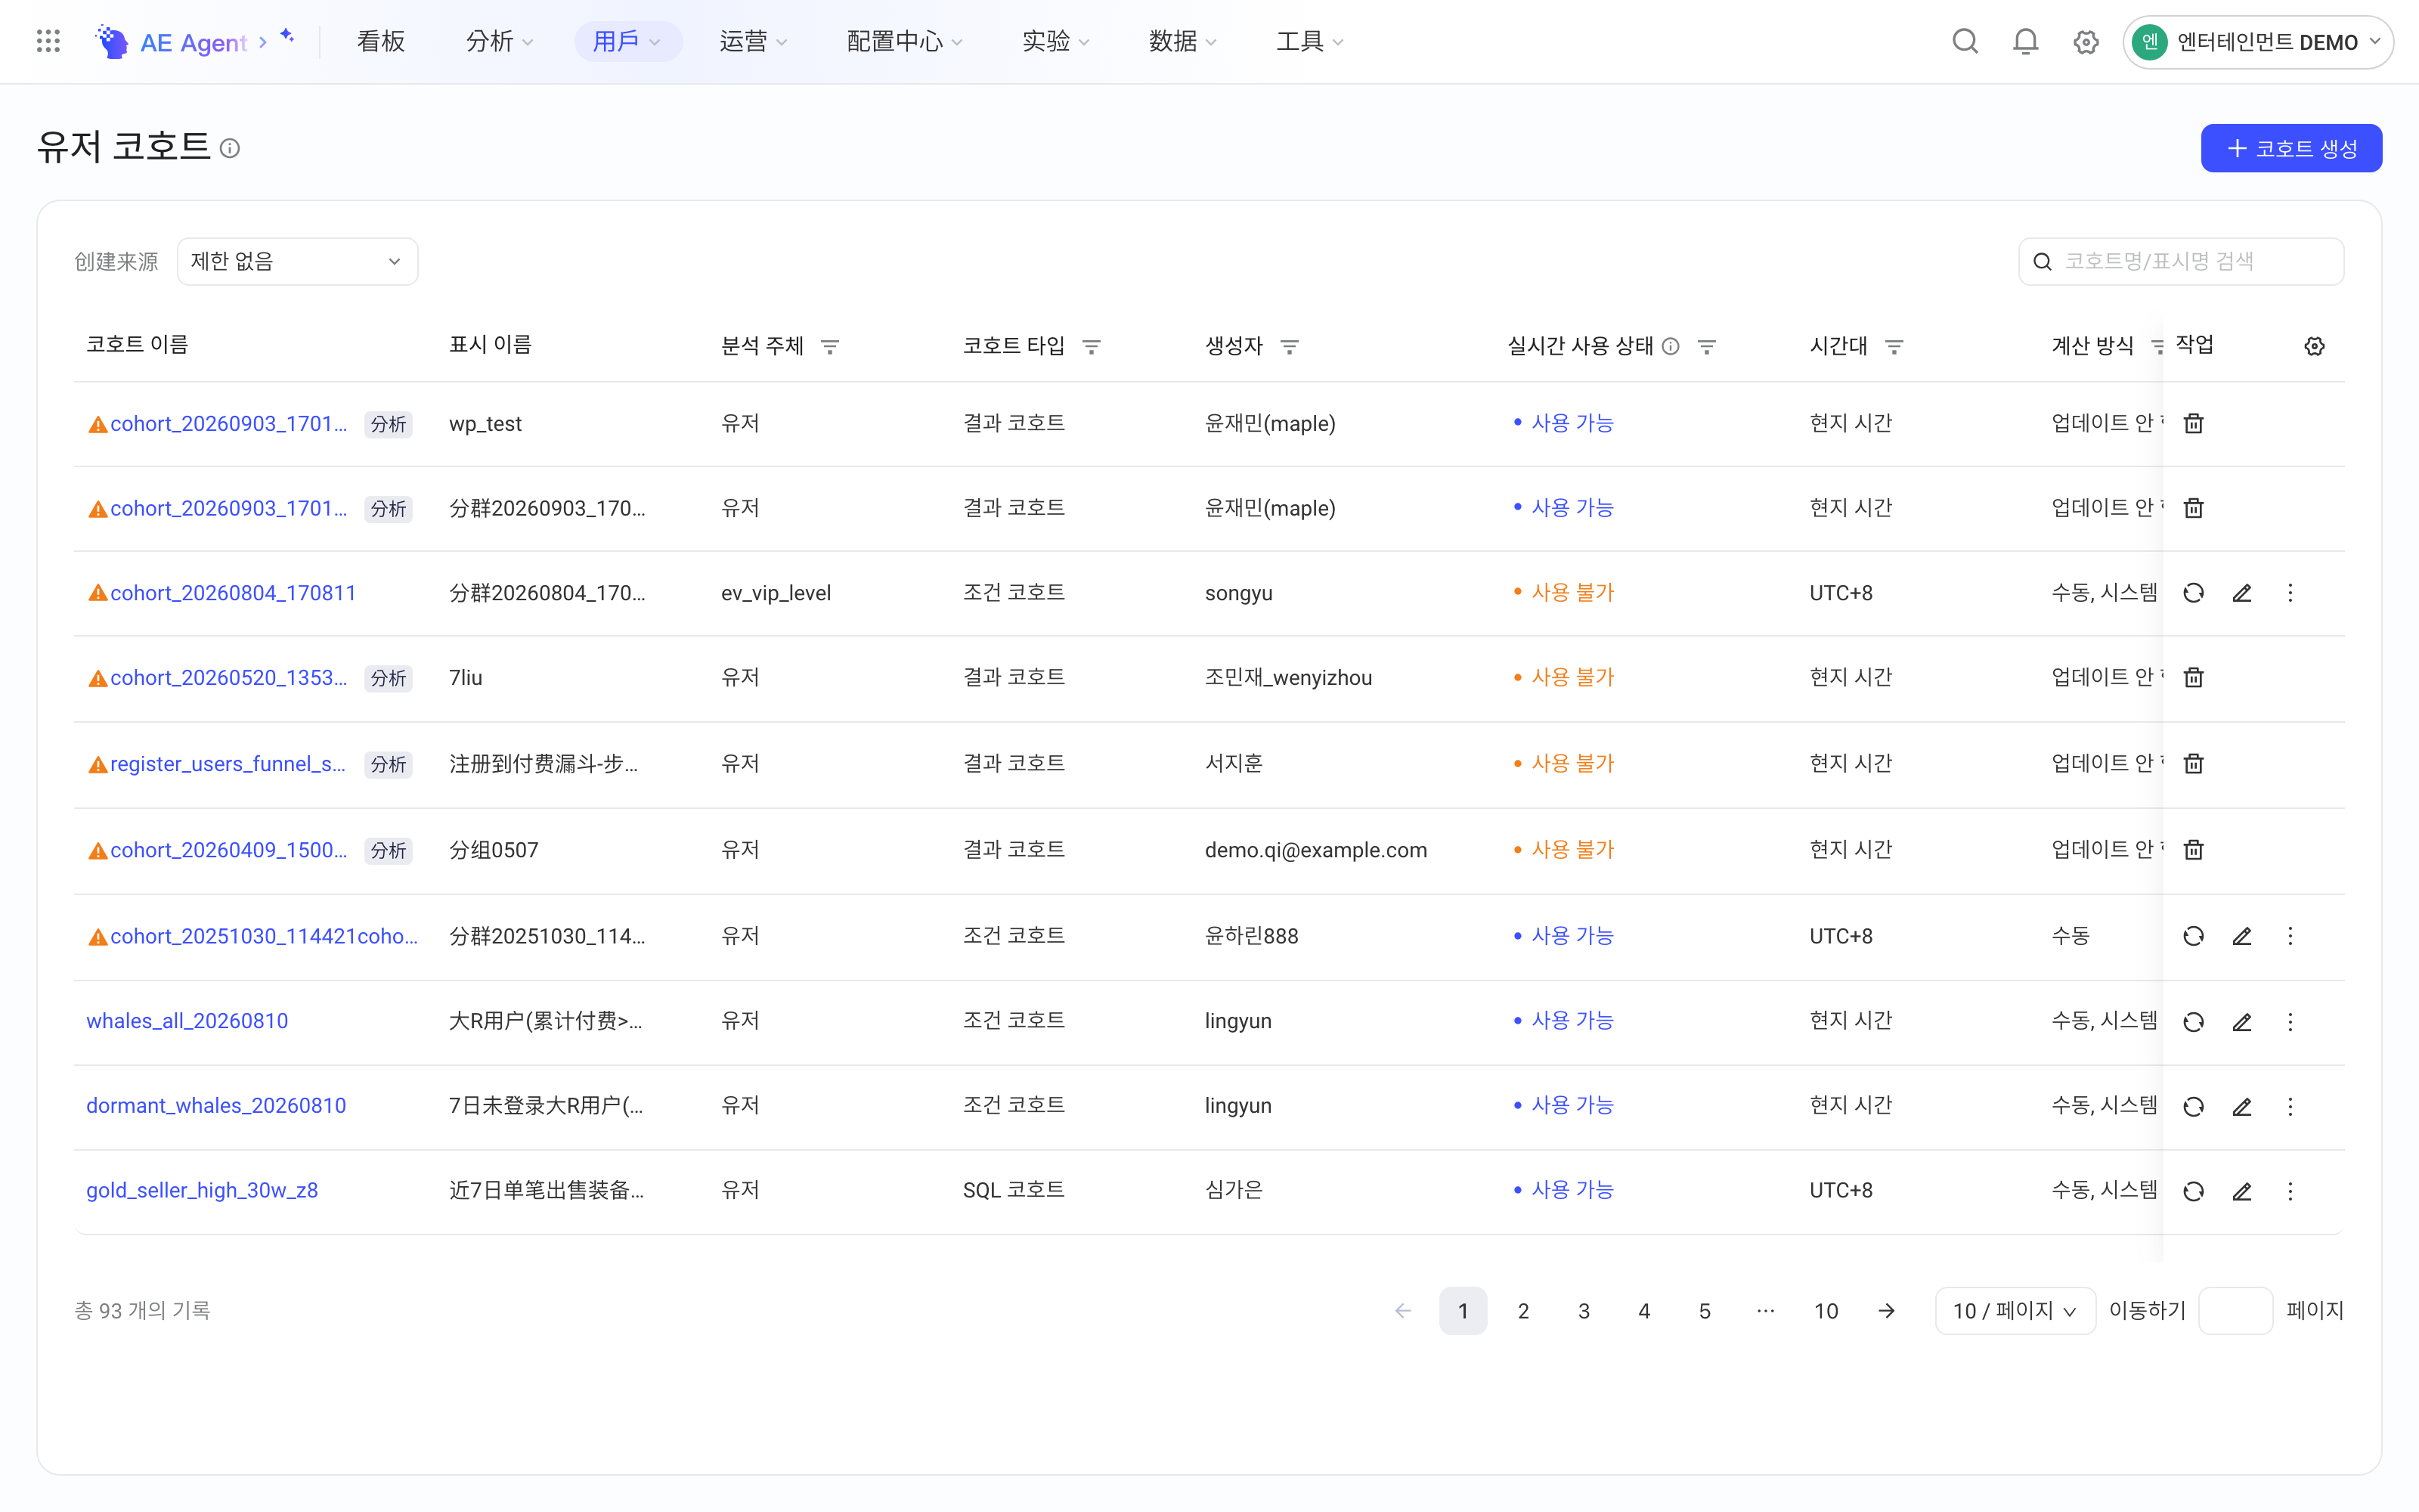Filter the 생성자 column
2419x1512 pixels.
1290,346
